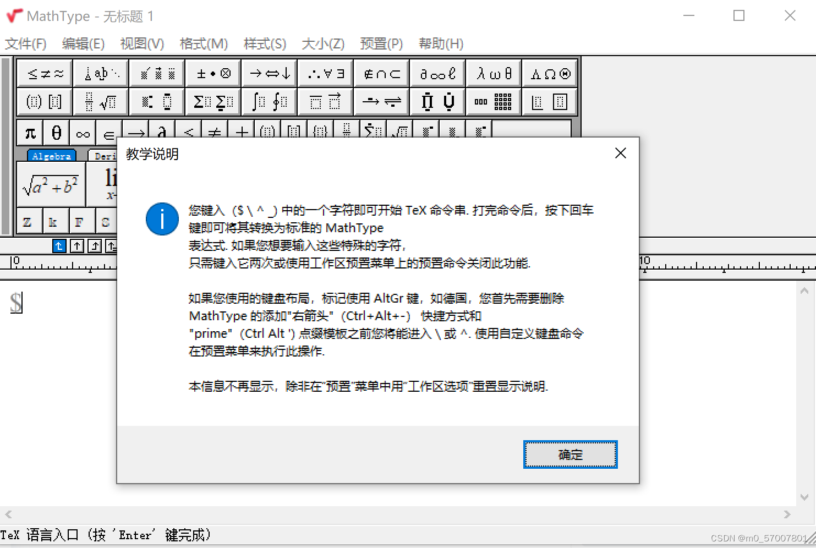Open the 预置(P) menu

pyautogui.click(x=382, y=43)
